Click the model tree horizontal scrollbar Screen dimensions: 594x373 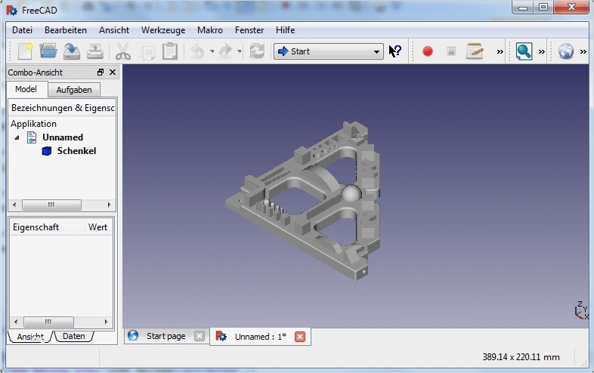[51, 205]
